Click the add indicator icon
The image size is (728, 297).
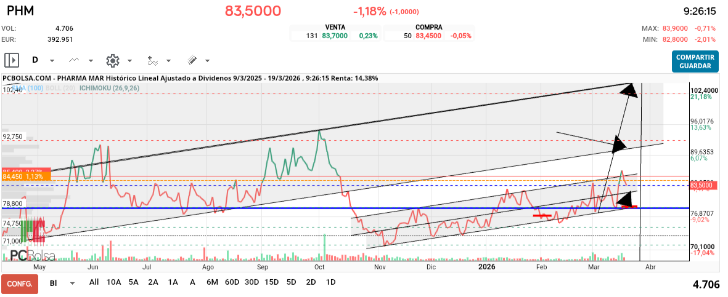pyautogui.click(x=153, y=60)
